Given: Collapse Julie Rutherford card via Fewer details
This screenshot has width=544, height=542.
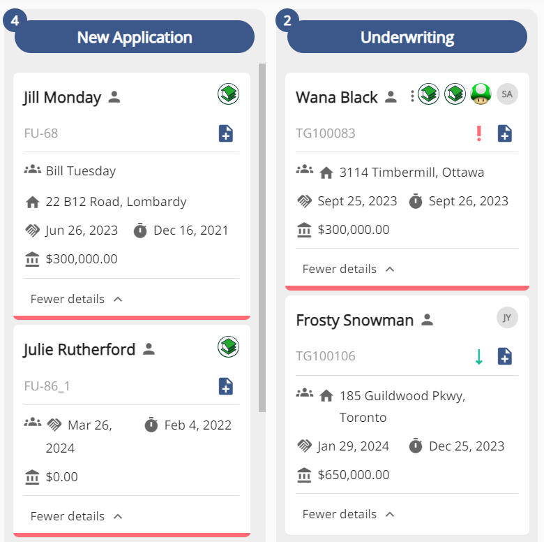Looking at the screenshot, I should (76, 516).
